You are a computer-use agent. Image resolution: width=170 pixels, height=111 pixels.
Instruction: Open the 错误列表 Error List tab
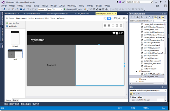pyautogui.click(x=36, y=104)
